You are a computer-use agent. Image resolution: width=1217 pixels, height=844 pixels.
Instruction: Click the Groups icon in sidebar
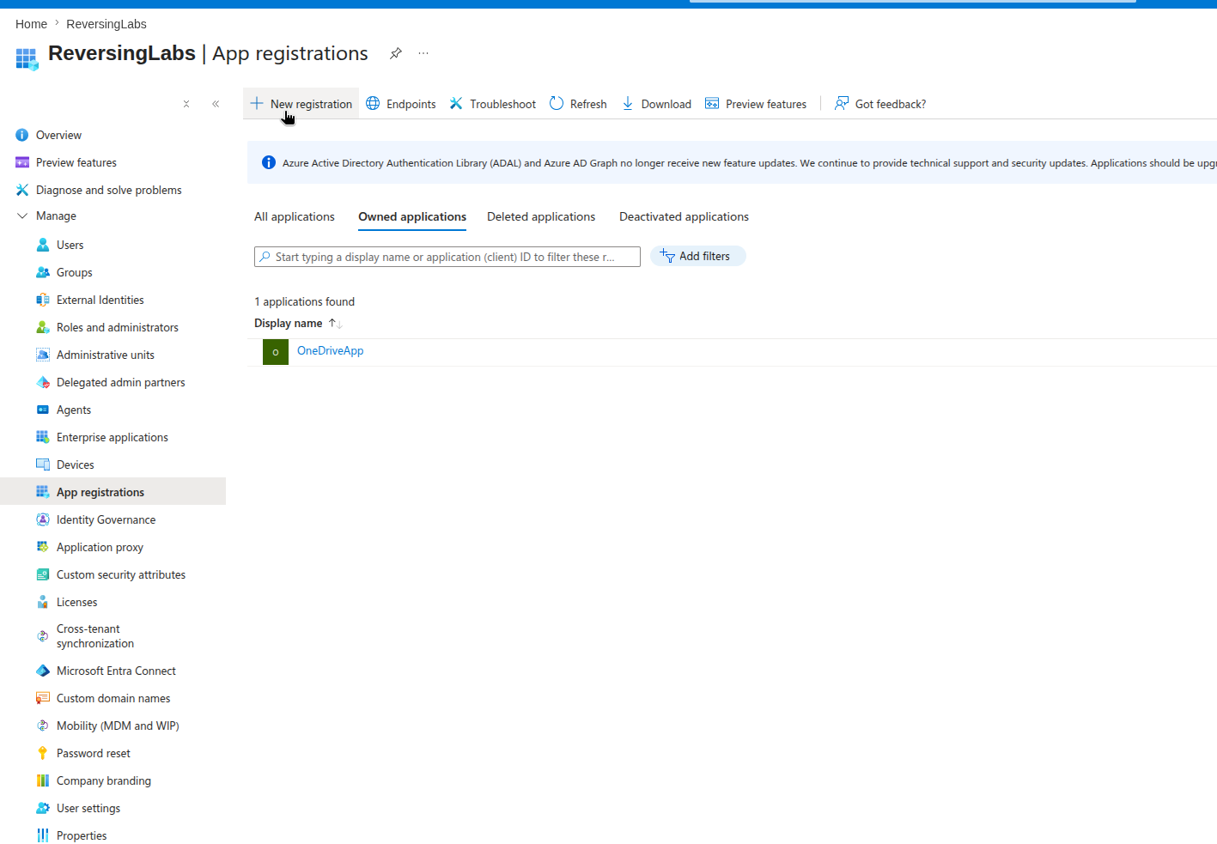click(43, 272)
